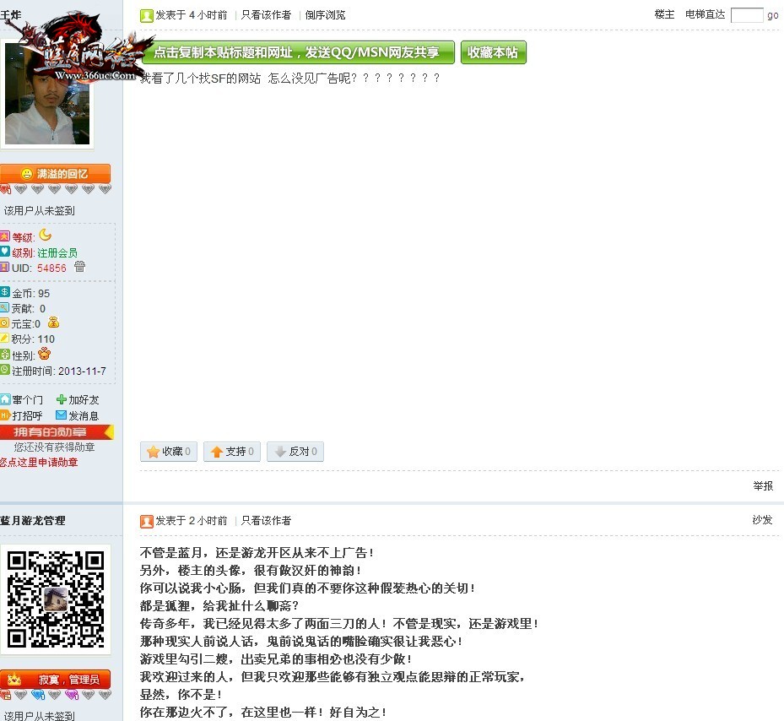Click 倒序浏览 reverse order link
Viewport: 784px width, 721px height.
(x=325, y=15)
